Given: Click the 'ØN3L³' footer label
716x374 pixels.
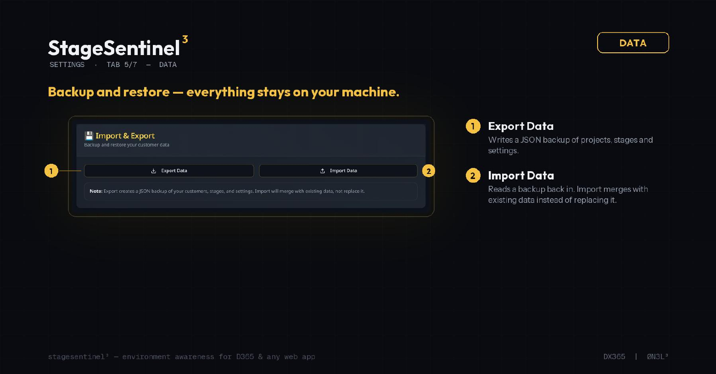Looking at the screenshot, I should pyautogui.click(x=657, y=357).
